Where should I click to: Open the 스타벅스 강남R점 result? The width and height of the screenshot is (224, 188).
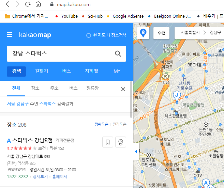(32, 140)
